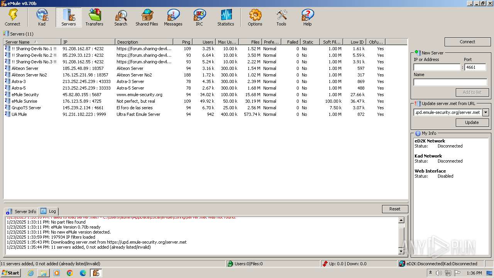494x278 pixels.
Task: Click the log scrollbar down arrow
Action: [x=401, y=251]
